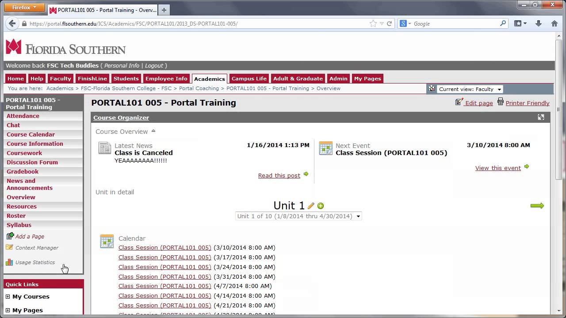The width and height of the screenshot is (566, 318).
Task: Open the search engine selector dropdown
Action: (405, 23)
